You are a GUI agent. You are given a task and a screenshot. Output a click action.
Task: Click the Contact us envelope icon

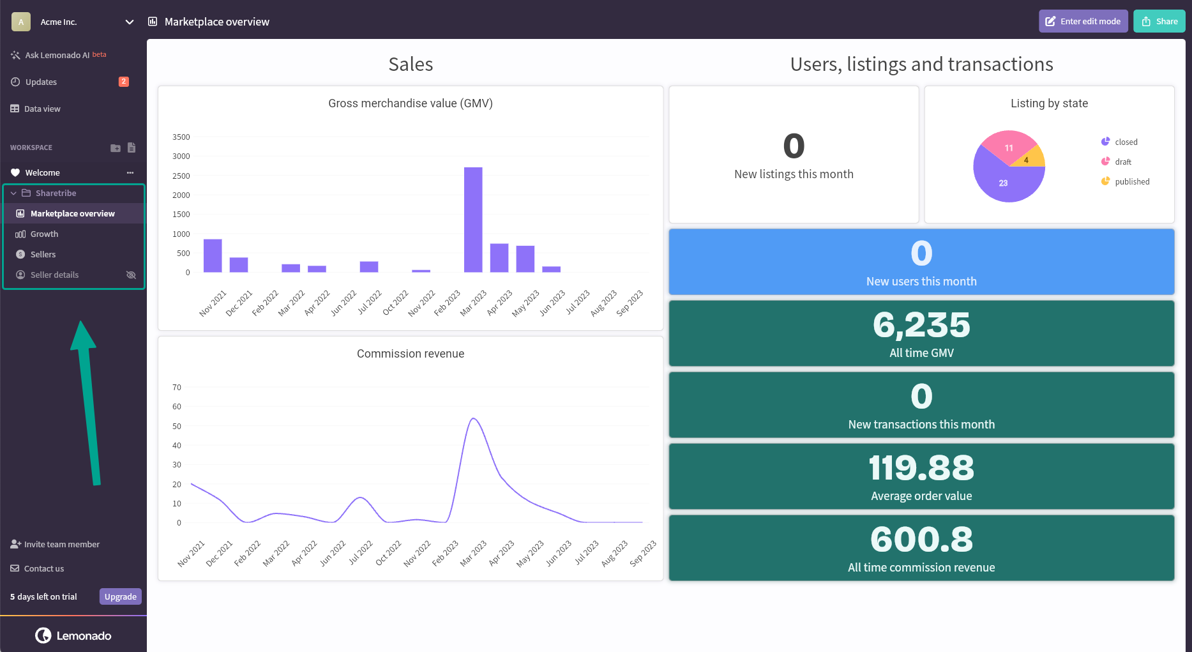click(x=15, y=568)
